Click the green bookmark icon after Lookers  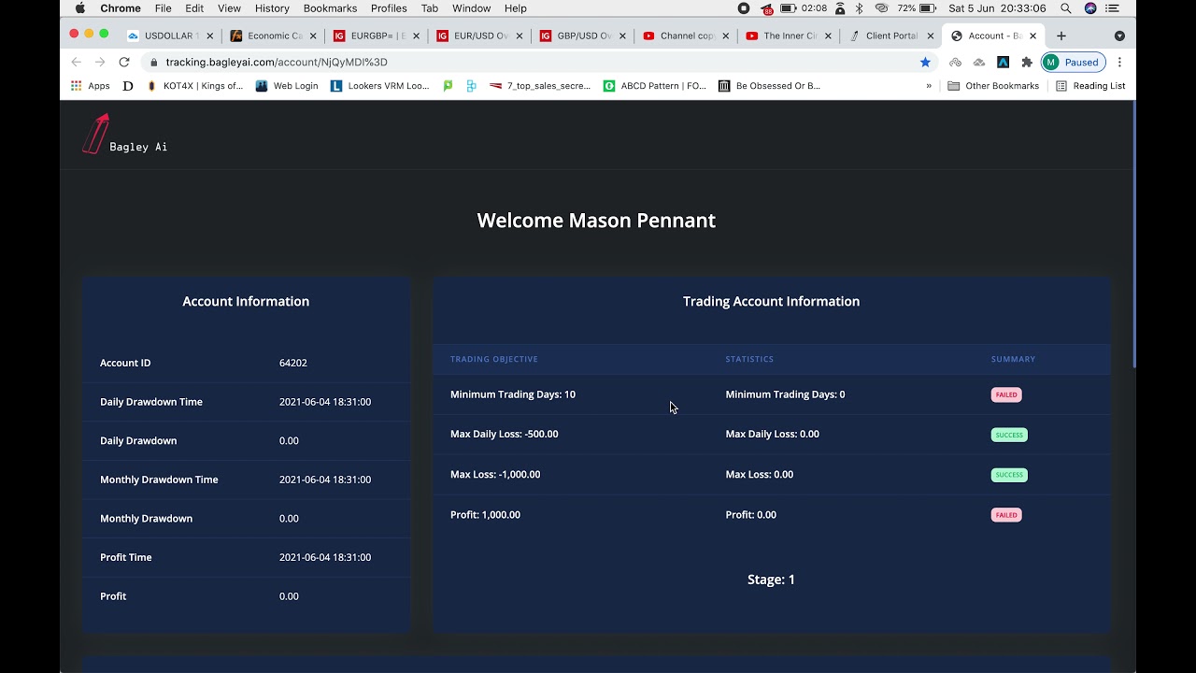click(448, 86)
